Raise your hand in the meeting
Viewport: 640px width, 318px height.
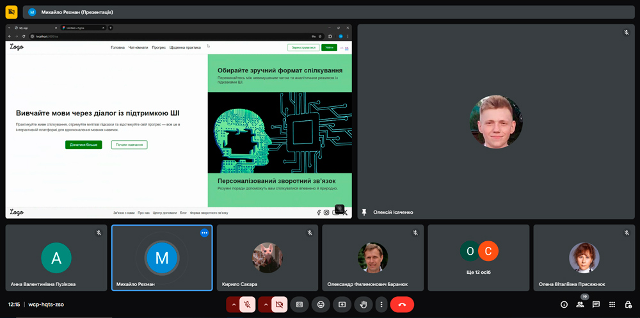363,305
